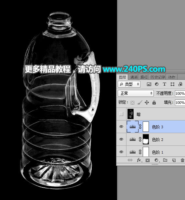Add a layer mask button
Screen dimensions: 185x200
148,160
